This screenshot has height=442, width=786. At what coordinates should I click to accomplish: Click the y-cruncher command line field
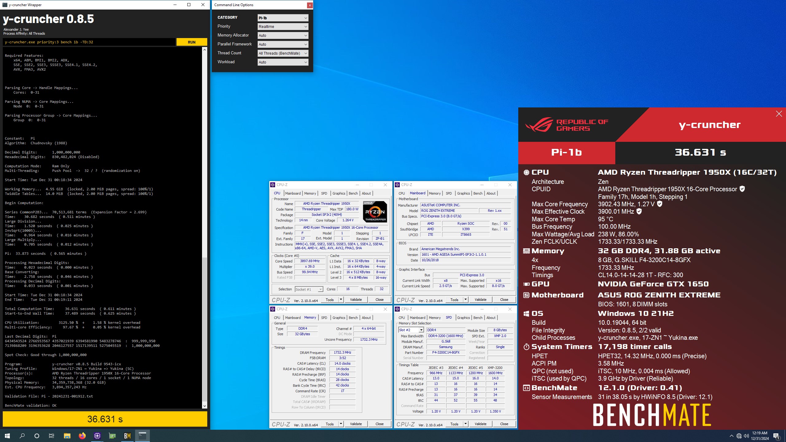point(89,42)
